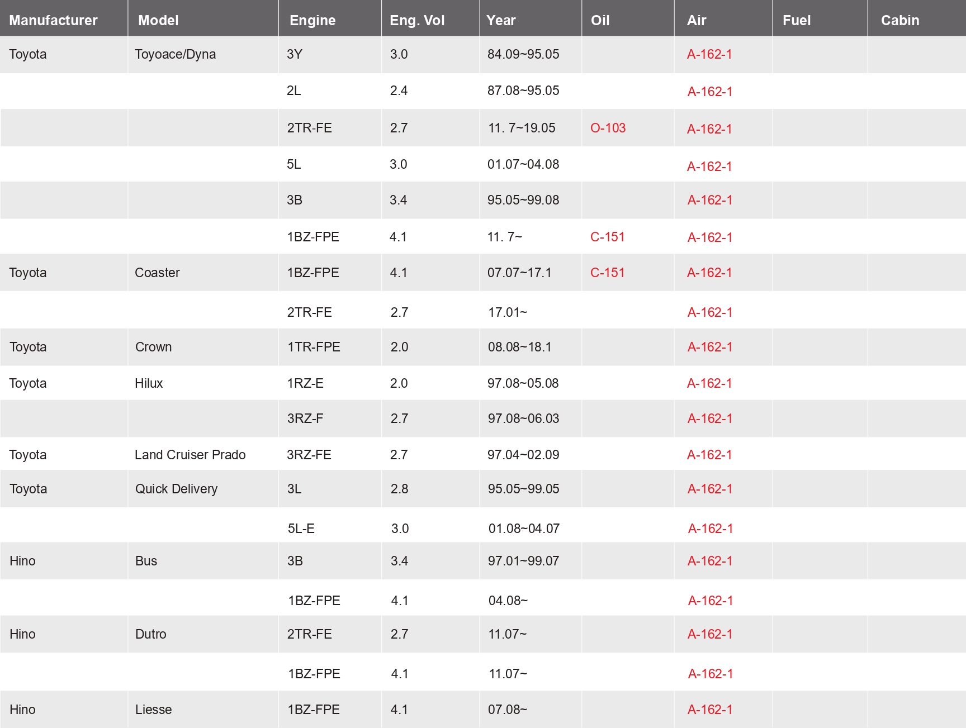The image size is (966, 728).
Task: Click the Air column header
Action: tap(697, 20)
